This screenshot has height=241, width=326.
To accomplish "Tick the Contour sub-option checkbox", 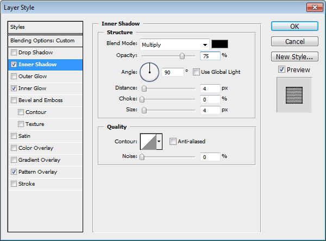I will 21,112.
